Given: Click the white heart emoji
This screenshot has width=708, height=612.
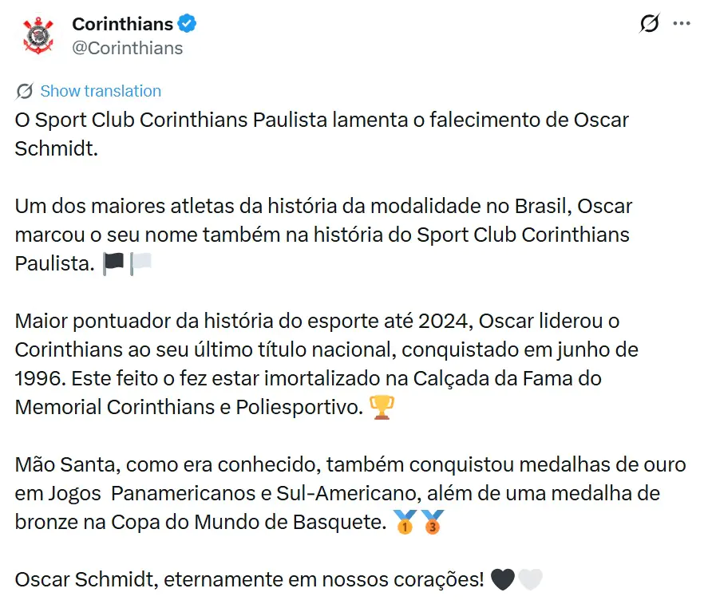Looking at the screenshot, I should tap(530, 580).
